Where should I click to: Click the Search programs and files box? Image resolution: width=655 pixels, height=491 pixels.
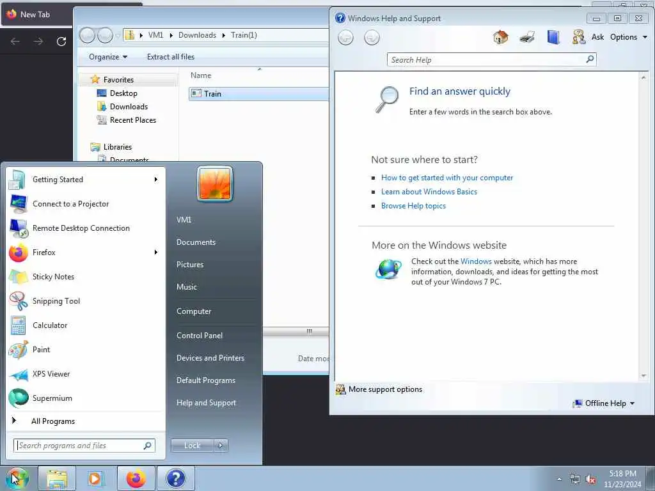click(84, 446)
